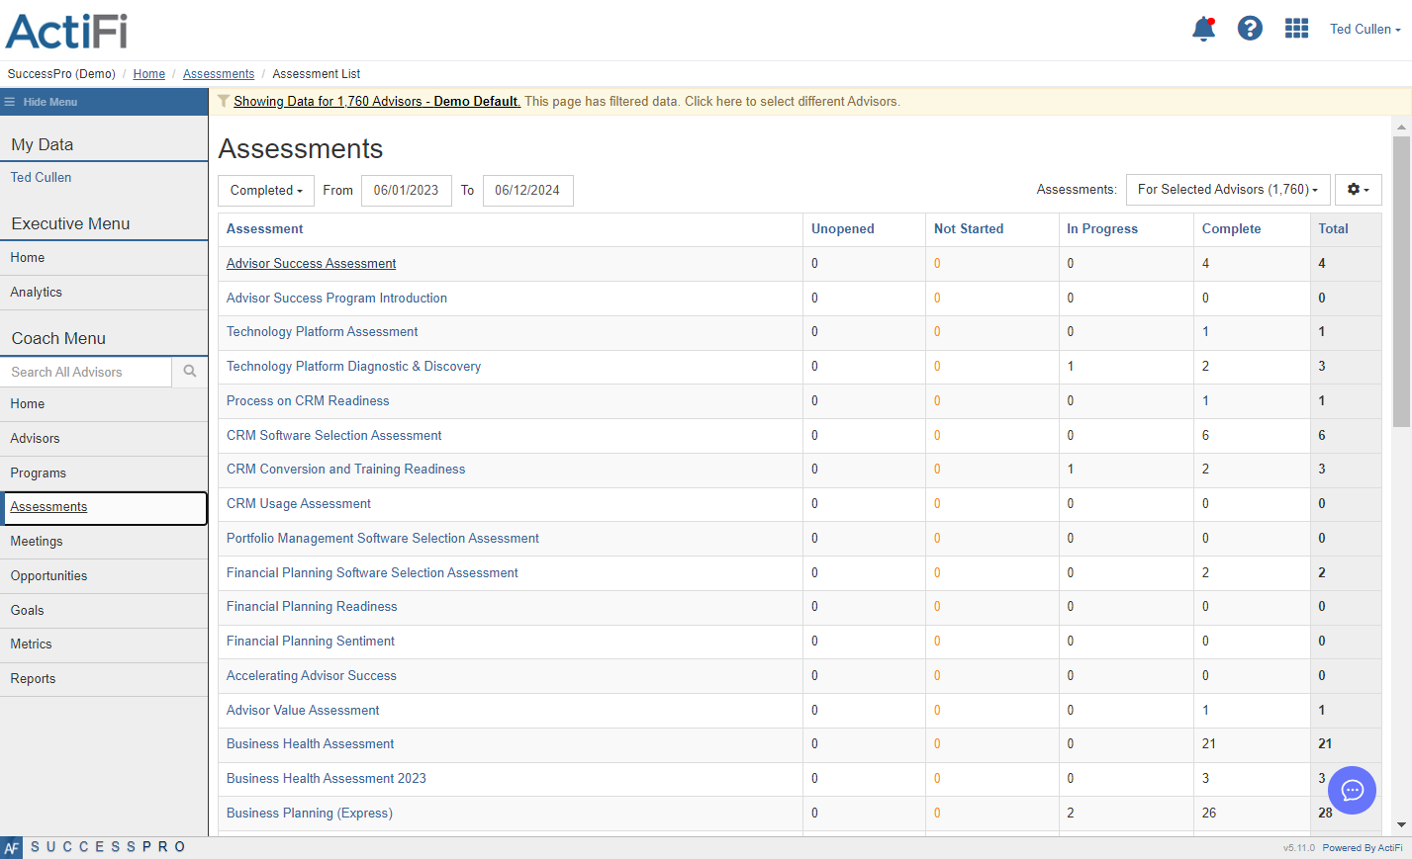Viewport: 1412px width, 859px height.
Task: Open Meetings in Coach Menu
Action: click(104, 542)
